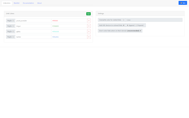
Task: Edit the twitter pattern field
Action: pyautogui.click(x=33, y=37)
